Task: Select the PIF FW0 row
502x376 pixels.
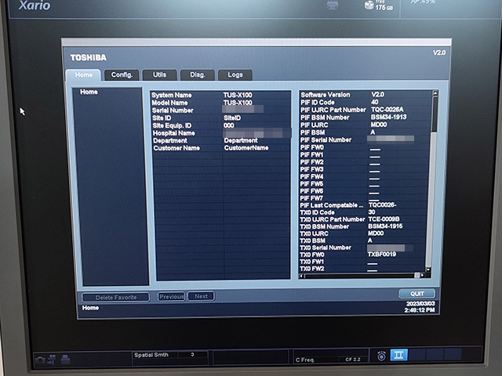Action: click(365, 147)
